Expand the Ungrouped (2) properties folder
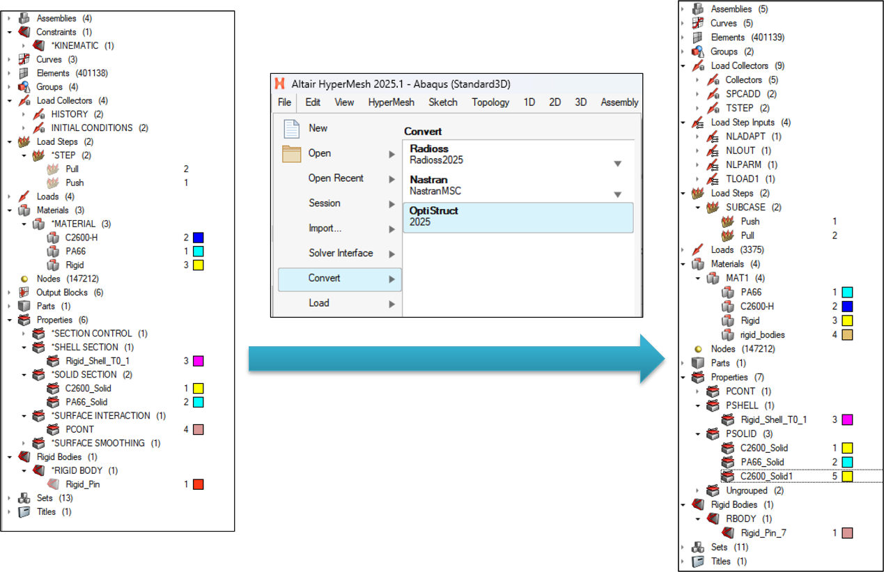Screen dimensions: 884x572 (x=698, y=490)
